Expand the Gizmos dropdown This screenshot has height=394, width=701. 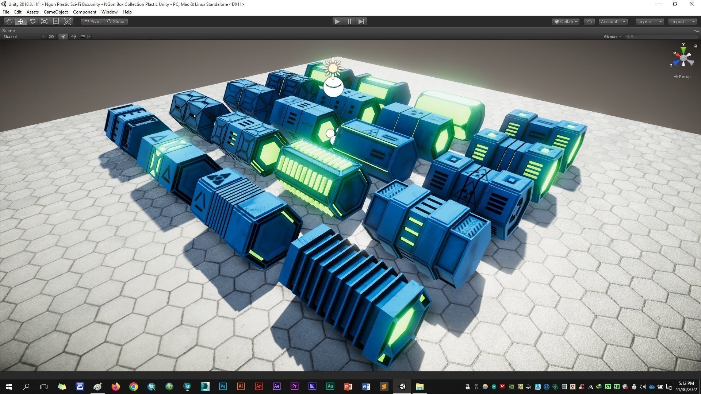(x=612, y=36)
